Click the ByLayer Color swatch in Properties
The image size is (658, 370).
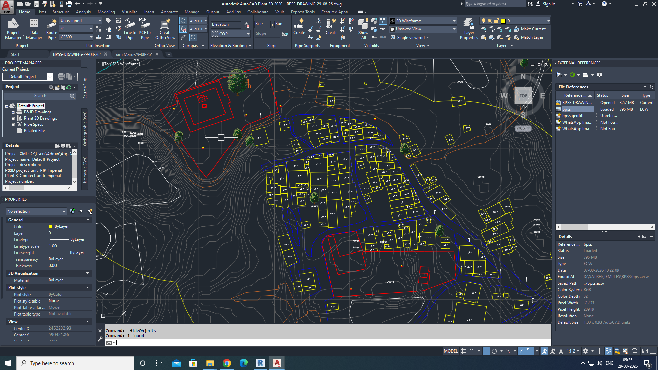click(x=51, y=226)
